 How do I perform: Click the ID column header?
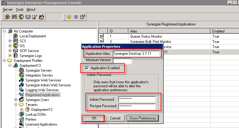point(118,31)
